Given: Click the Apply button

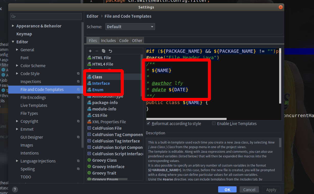Looking at the screenshot, I should [x=271, y=189].
